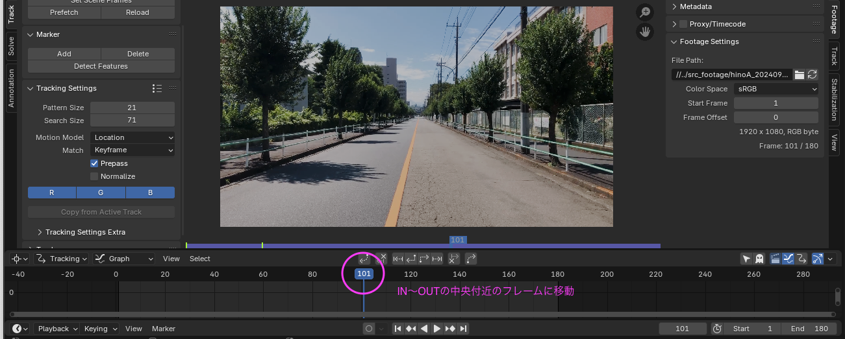Screen dimensions: 845x339
Task: Click the refine-backwards icon left of clear-backwards icon
Action: point(365,259)
